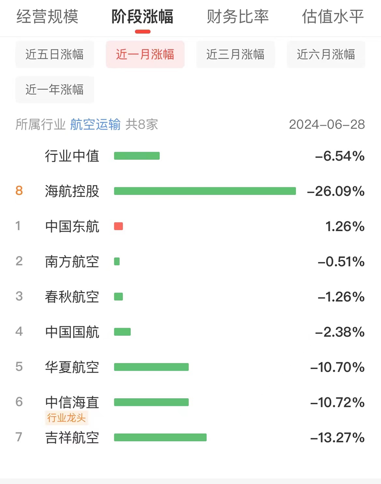Select the 阶段涨幅 tab
Viewport: 381px width, 484px height.
(x=142, y=17)
